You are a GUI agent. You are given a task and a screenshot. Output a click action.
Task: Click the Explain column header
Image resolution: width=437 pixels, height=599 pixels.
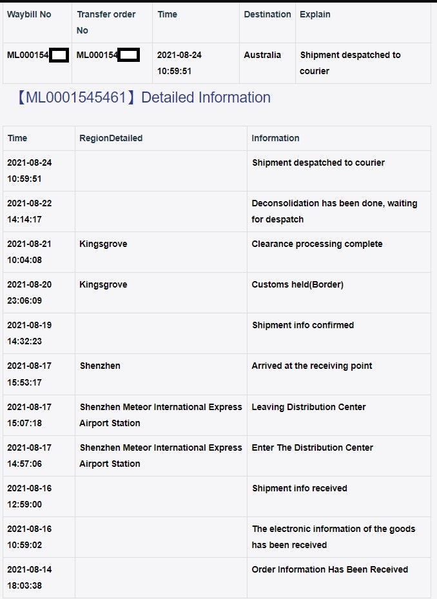[x=315, y=15]
